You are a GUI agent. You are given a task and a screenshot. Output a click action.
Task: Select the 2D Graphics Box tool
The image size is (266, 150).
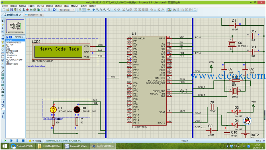[x=3, y=75]
